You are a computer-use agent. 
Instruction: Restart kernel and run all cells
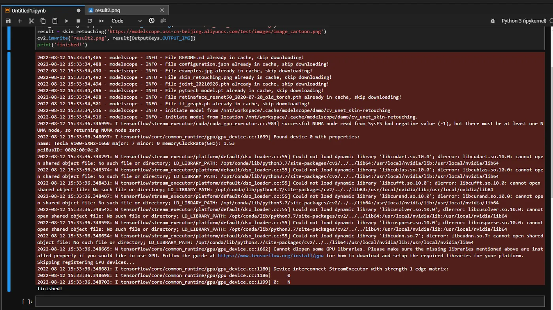coord(102,21)
